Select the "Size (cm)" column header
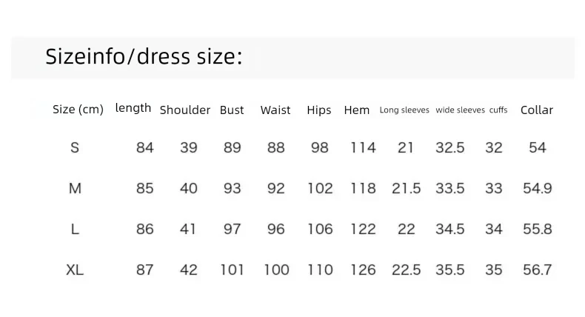The height and width of the screenshot is (317, 585). 78,110
